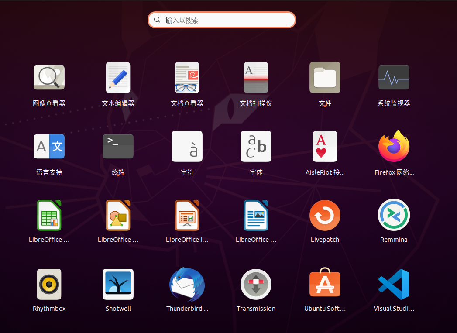
Task: Open the 图像查看器 image viewer app
Action: click(49, 78)
